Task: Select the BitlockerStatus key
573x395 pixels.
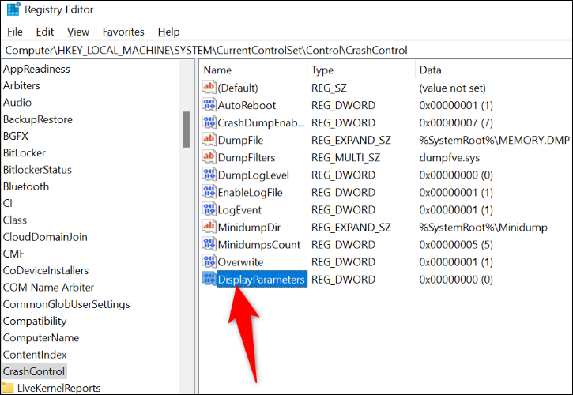Action: 37,170
